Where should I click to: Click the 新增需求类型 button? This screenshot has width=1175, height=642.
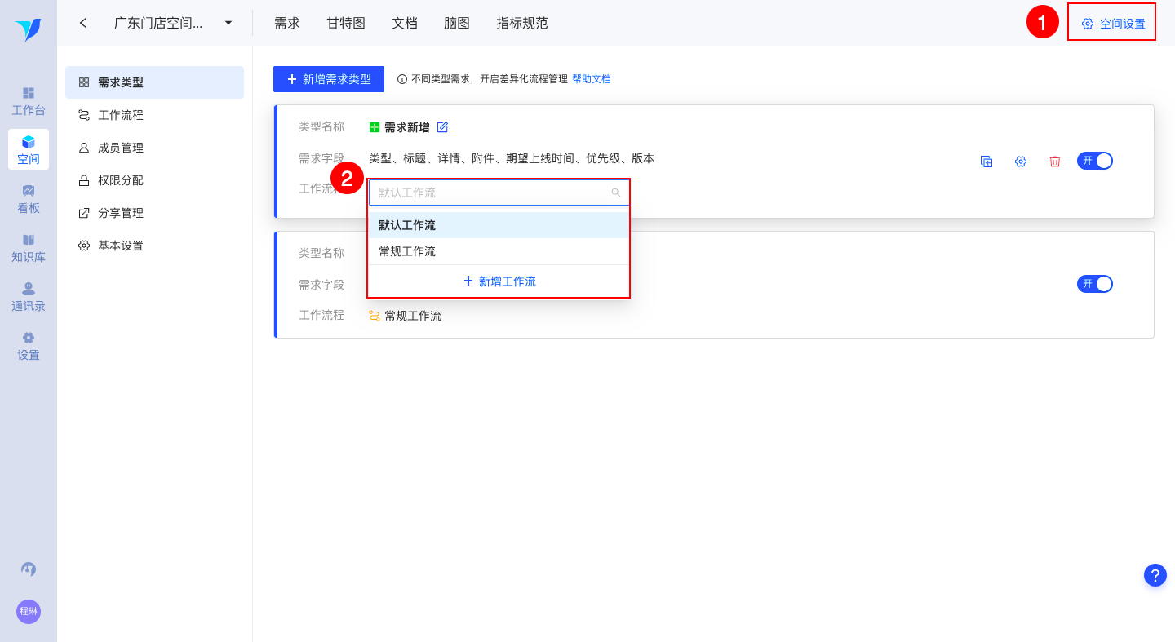pos(329,79)
